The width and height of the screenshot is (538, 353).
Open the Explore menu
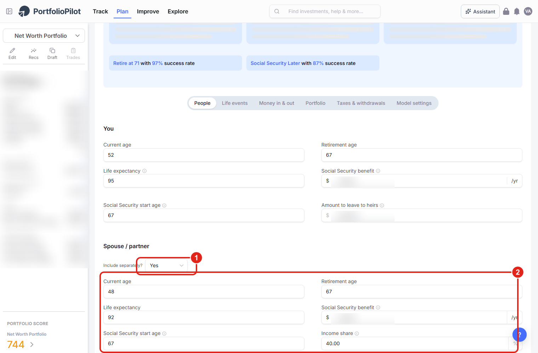[x=178, y=11]
